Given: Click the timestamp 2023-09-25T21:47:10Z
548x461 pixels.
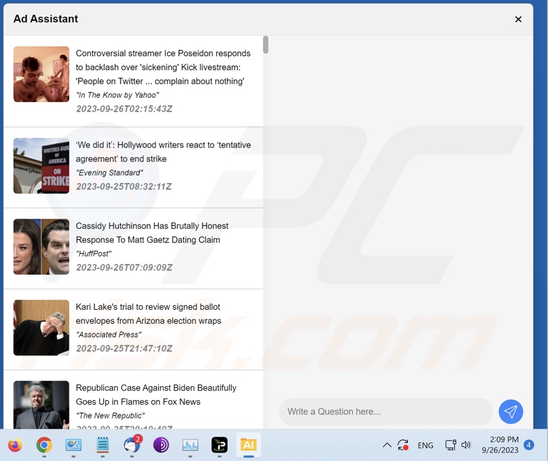Looking at the screenshot, I should tap(124, 349).
